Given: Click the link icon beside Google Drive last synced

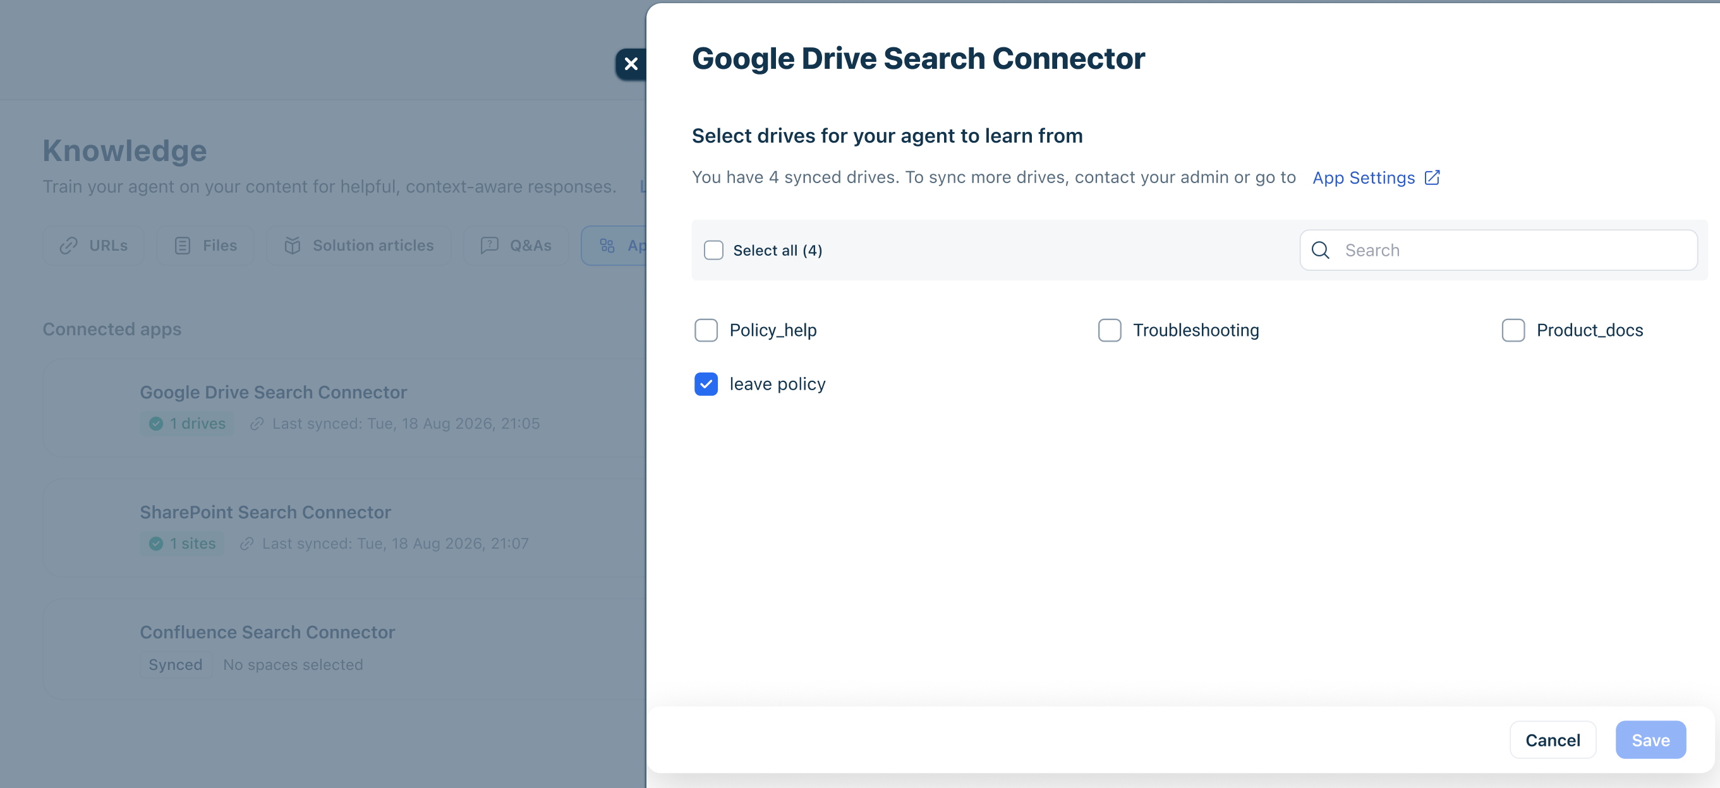Looking at the screenshot, I should (x=257, y=424).
